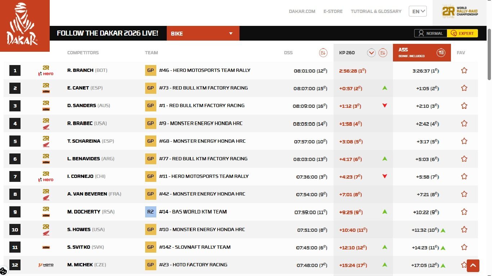Expand KP 260 checkpoint chevron dropdown
492x276 pixels.
[x=371, y=53]
